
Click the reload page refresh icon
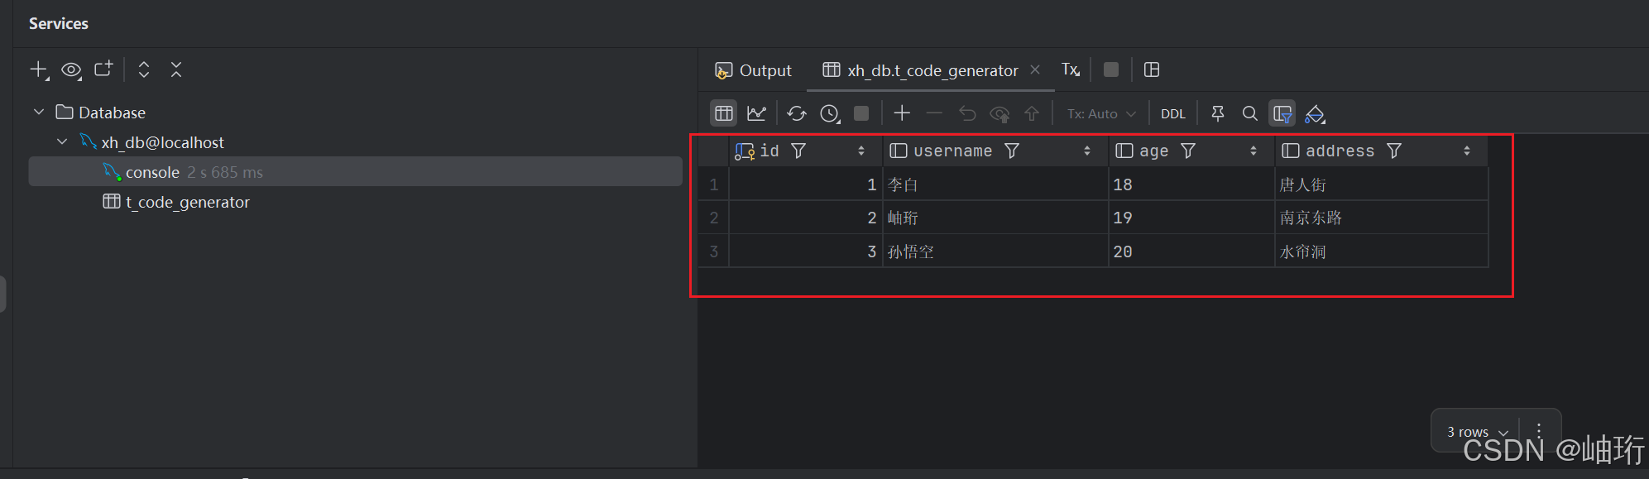796,113
